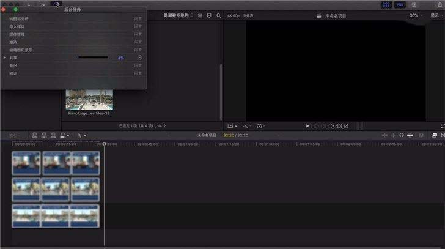
Task: Click the share progress bar
Action: coord(93,58)
